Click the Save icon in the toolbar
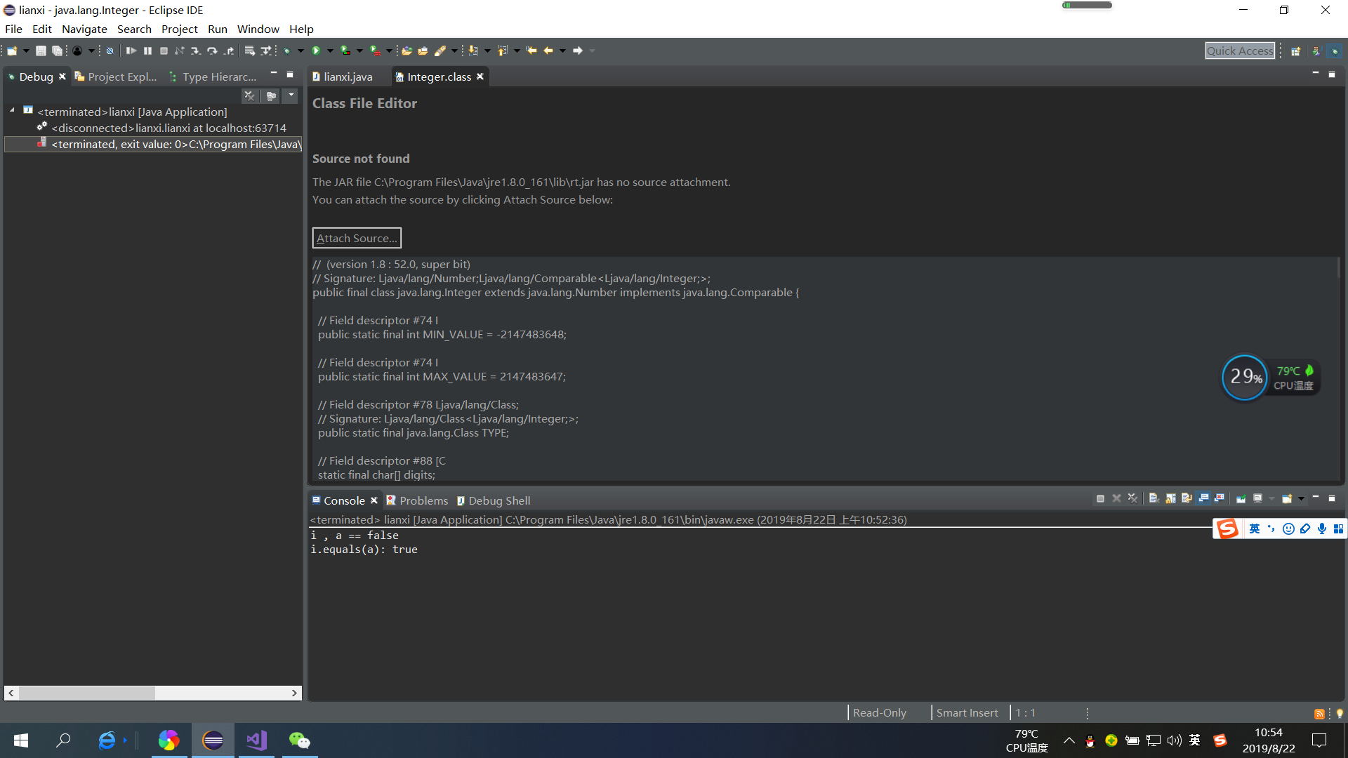 [x=41, y=51]
